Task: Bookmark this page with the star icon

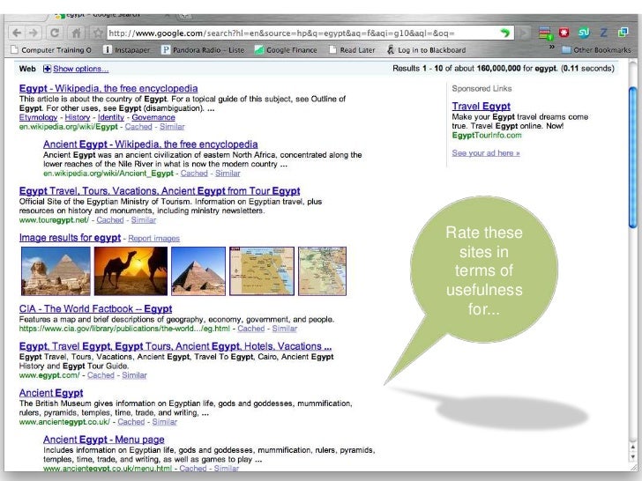Action: point(97,33)
